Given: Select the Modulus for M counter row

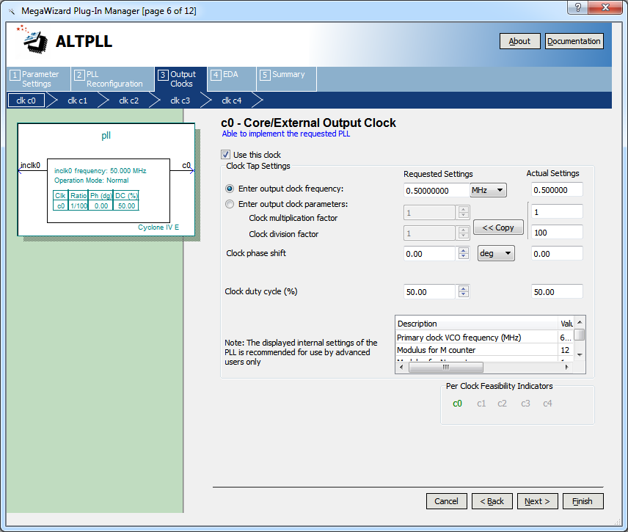Looking at the screenshot, I should (485, 350).
